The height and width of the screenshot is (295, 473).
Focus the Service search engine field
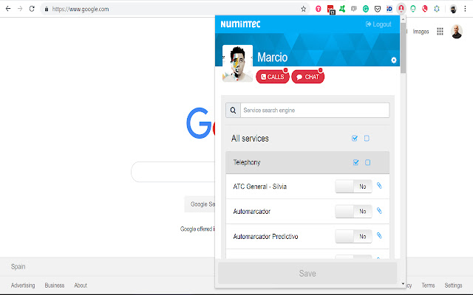click(x=315, y=110)
